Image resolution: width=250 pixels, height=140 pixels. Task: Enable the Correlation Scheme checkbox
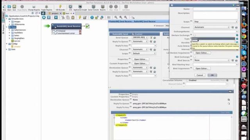[187, 80]
